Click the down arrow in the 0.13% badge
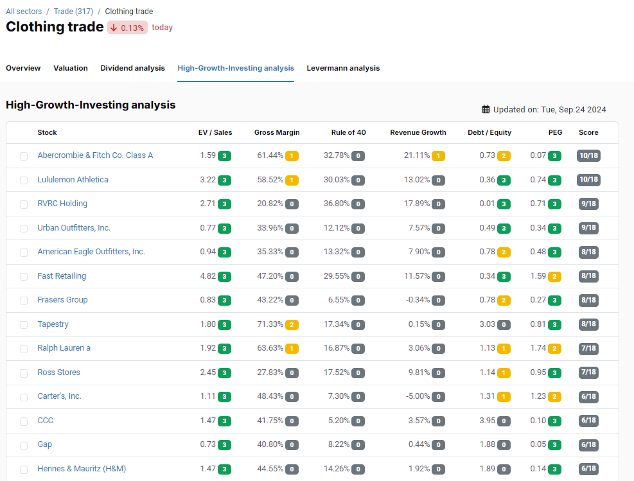 click(114, 28)
